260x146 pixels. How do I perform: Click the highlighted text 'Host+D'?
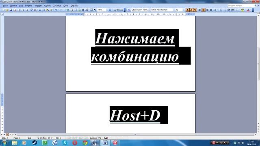pos(135,115)
